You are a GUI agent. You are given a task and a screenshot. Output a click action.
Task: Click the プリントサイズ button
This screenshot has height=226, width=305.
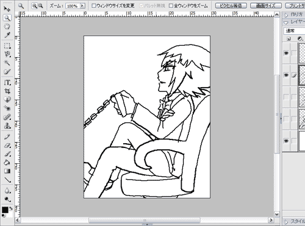(x=295, y=5)
